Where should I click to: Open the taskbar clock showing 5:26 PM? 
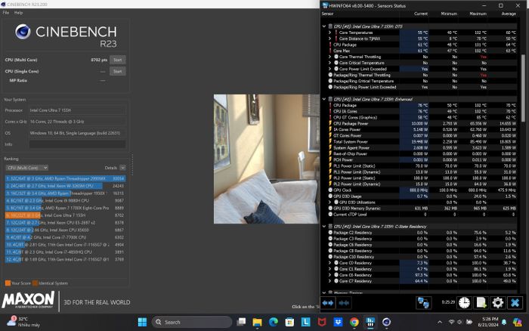pyautogui.click(x=490, y=322)
